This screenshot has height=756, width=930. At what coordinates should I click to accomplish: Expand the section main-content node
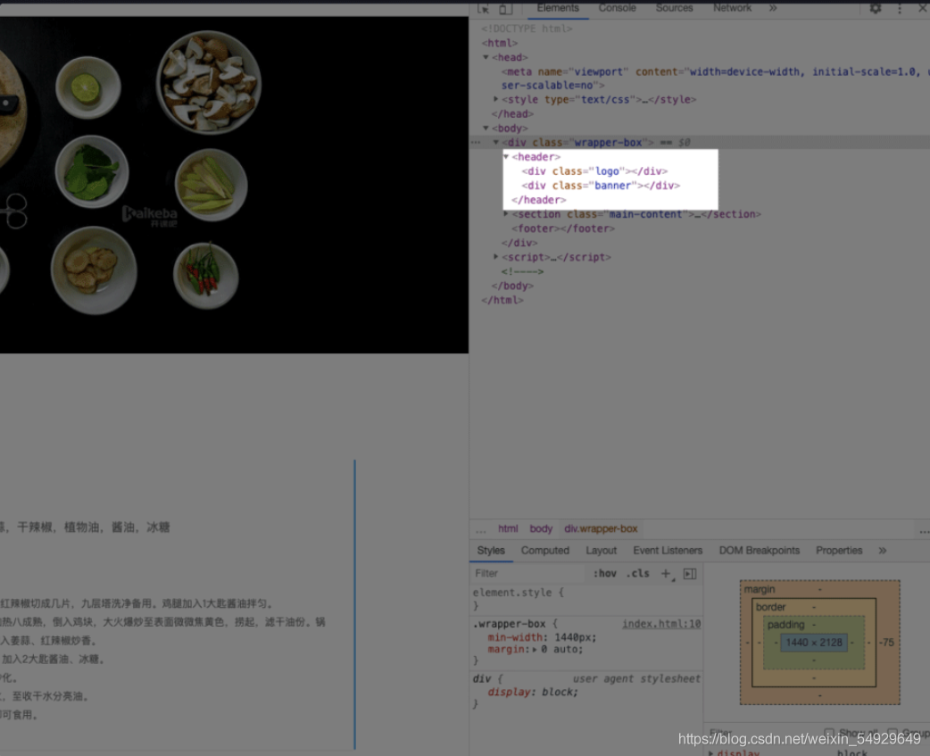point(506,213)
